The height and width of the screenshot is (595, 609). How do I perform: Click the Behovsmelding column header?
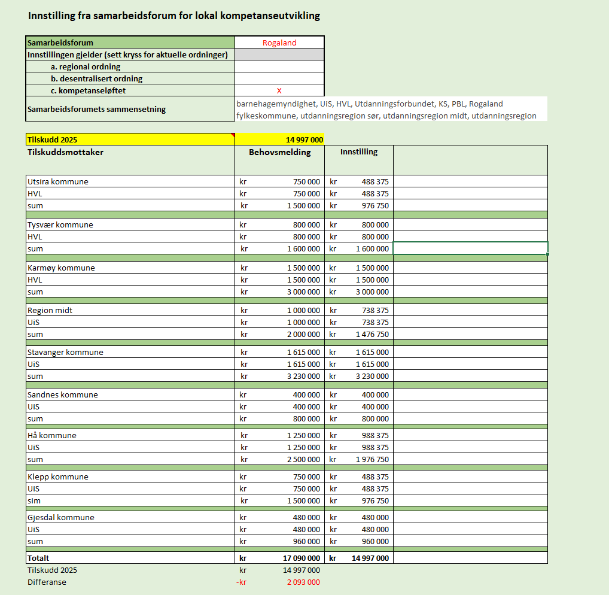pos(279,152)
